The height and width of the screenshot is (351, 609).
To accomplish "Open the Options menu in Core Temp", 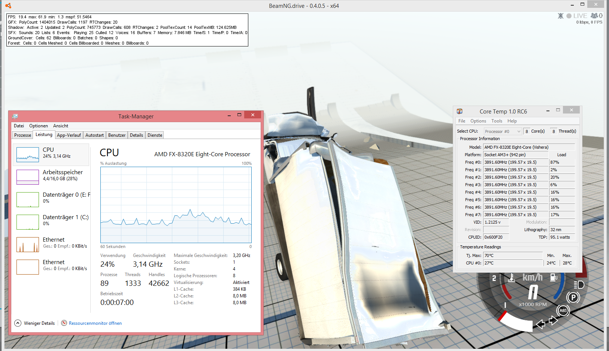I will 478,121.
